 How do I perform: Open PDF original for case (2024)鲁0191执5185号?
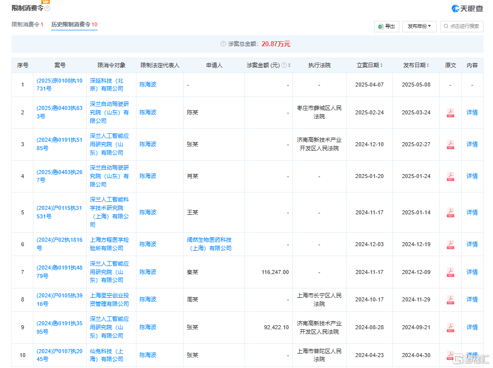(x=450, y=144)
